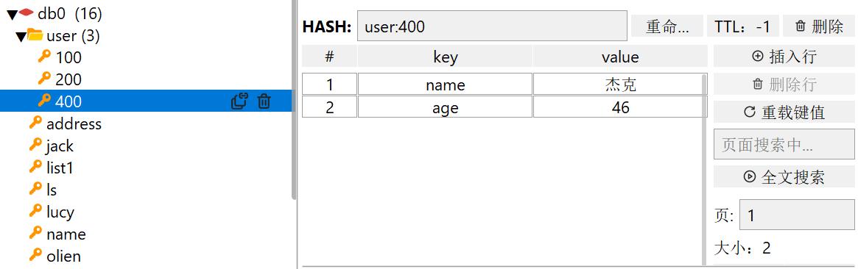Collapse the user folder arrow
The height and width of the screenshot is (269, 858).
(21, 37)
